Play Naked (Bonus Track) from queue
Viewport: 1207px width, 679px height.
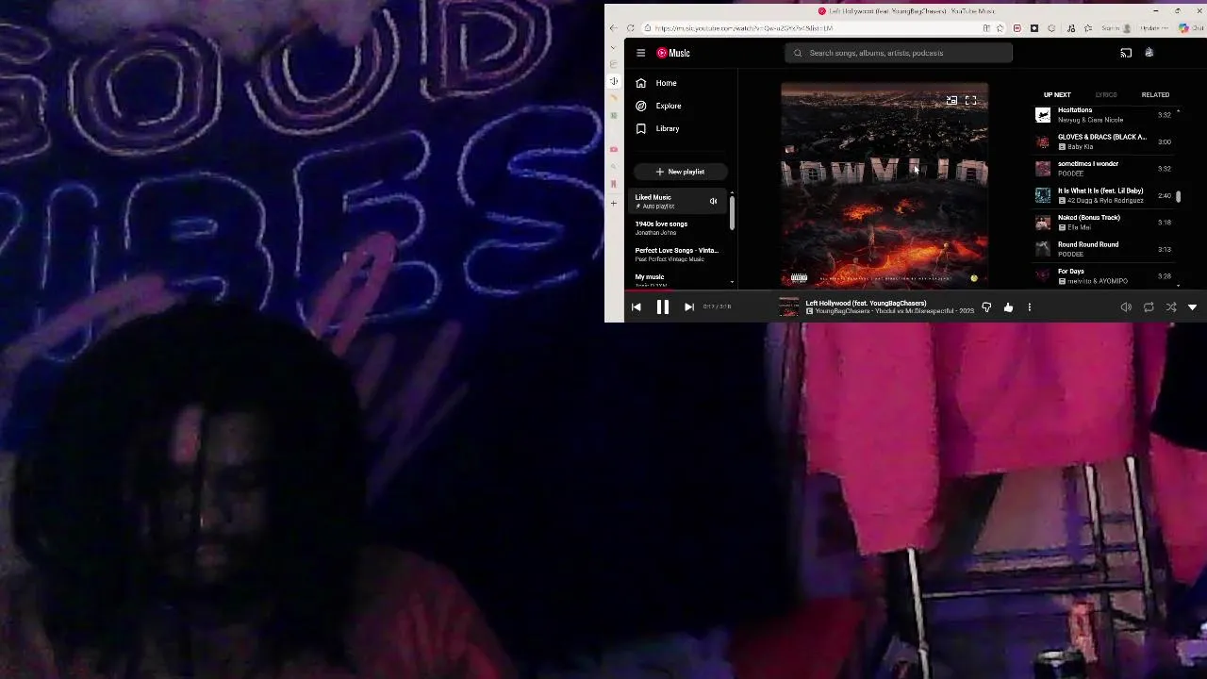1102,223
